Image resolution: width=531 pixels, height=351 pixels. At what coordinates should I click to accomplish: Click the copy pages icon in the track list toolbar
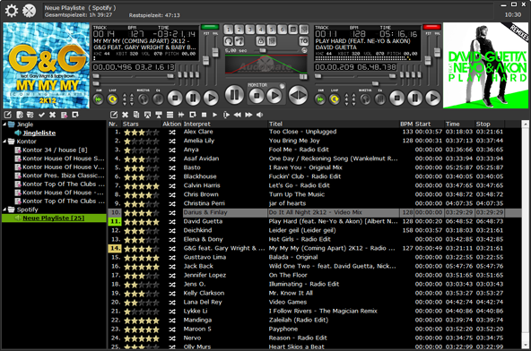[x=136, y=115]
